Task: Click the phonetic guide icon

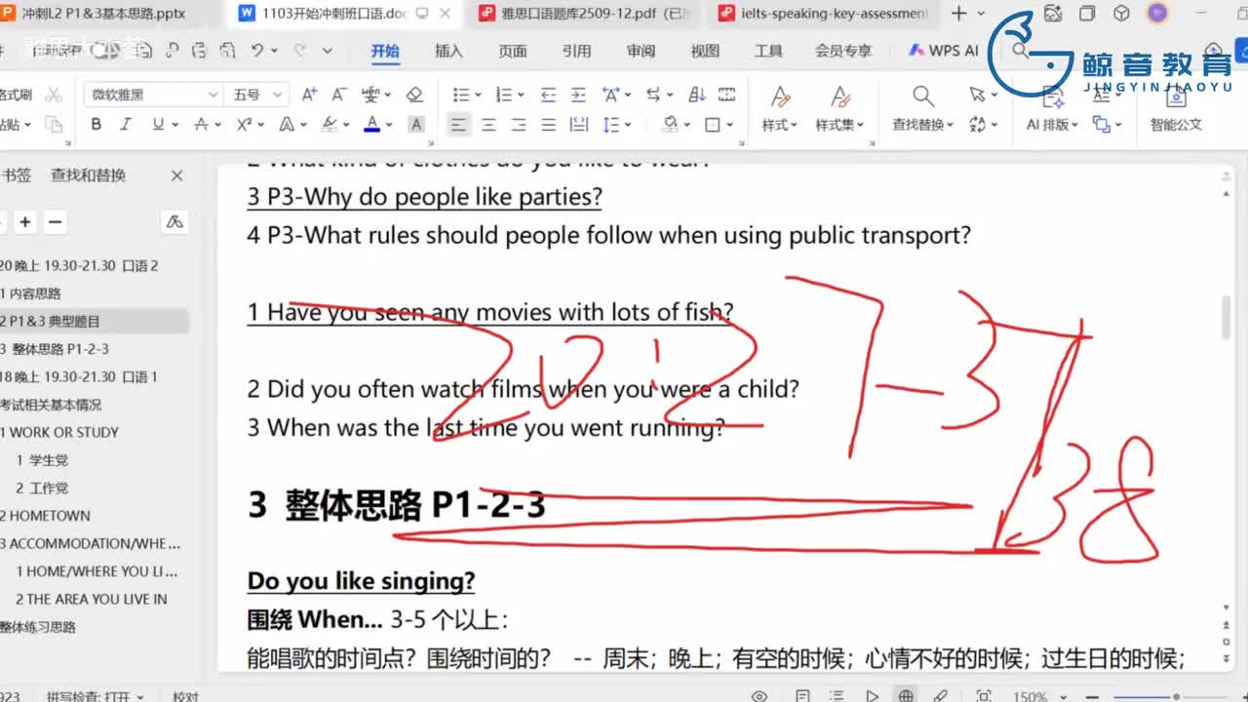Action: click(x=371, y=95)
